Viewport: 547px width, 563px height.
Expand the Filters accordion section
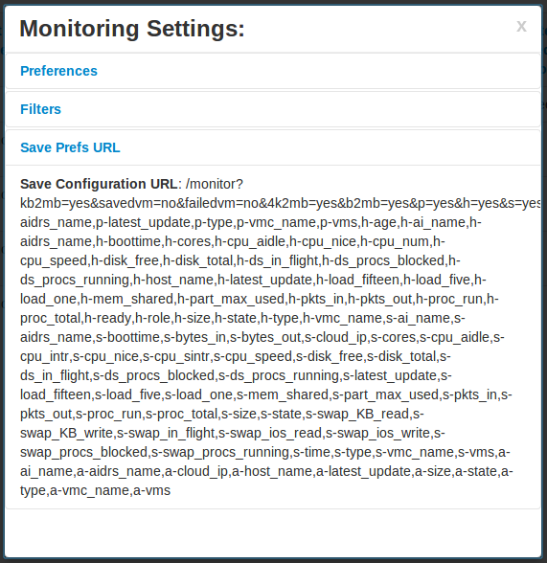click(x=40, y=109)
